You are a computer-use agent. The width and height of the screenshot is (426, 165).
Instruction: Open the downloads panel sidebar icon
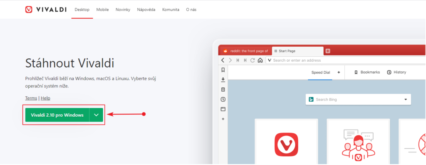coord(223,80)
